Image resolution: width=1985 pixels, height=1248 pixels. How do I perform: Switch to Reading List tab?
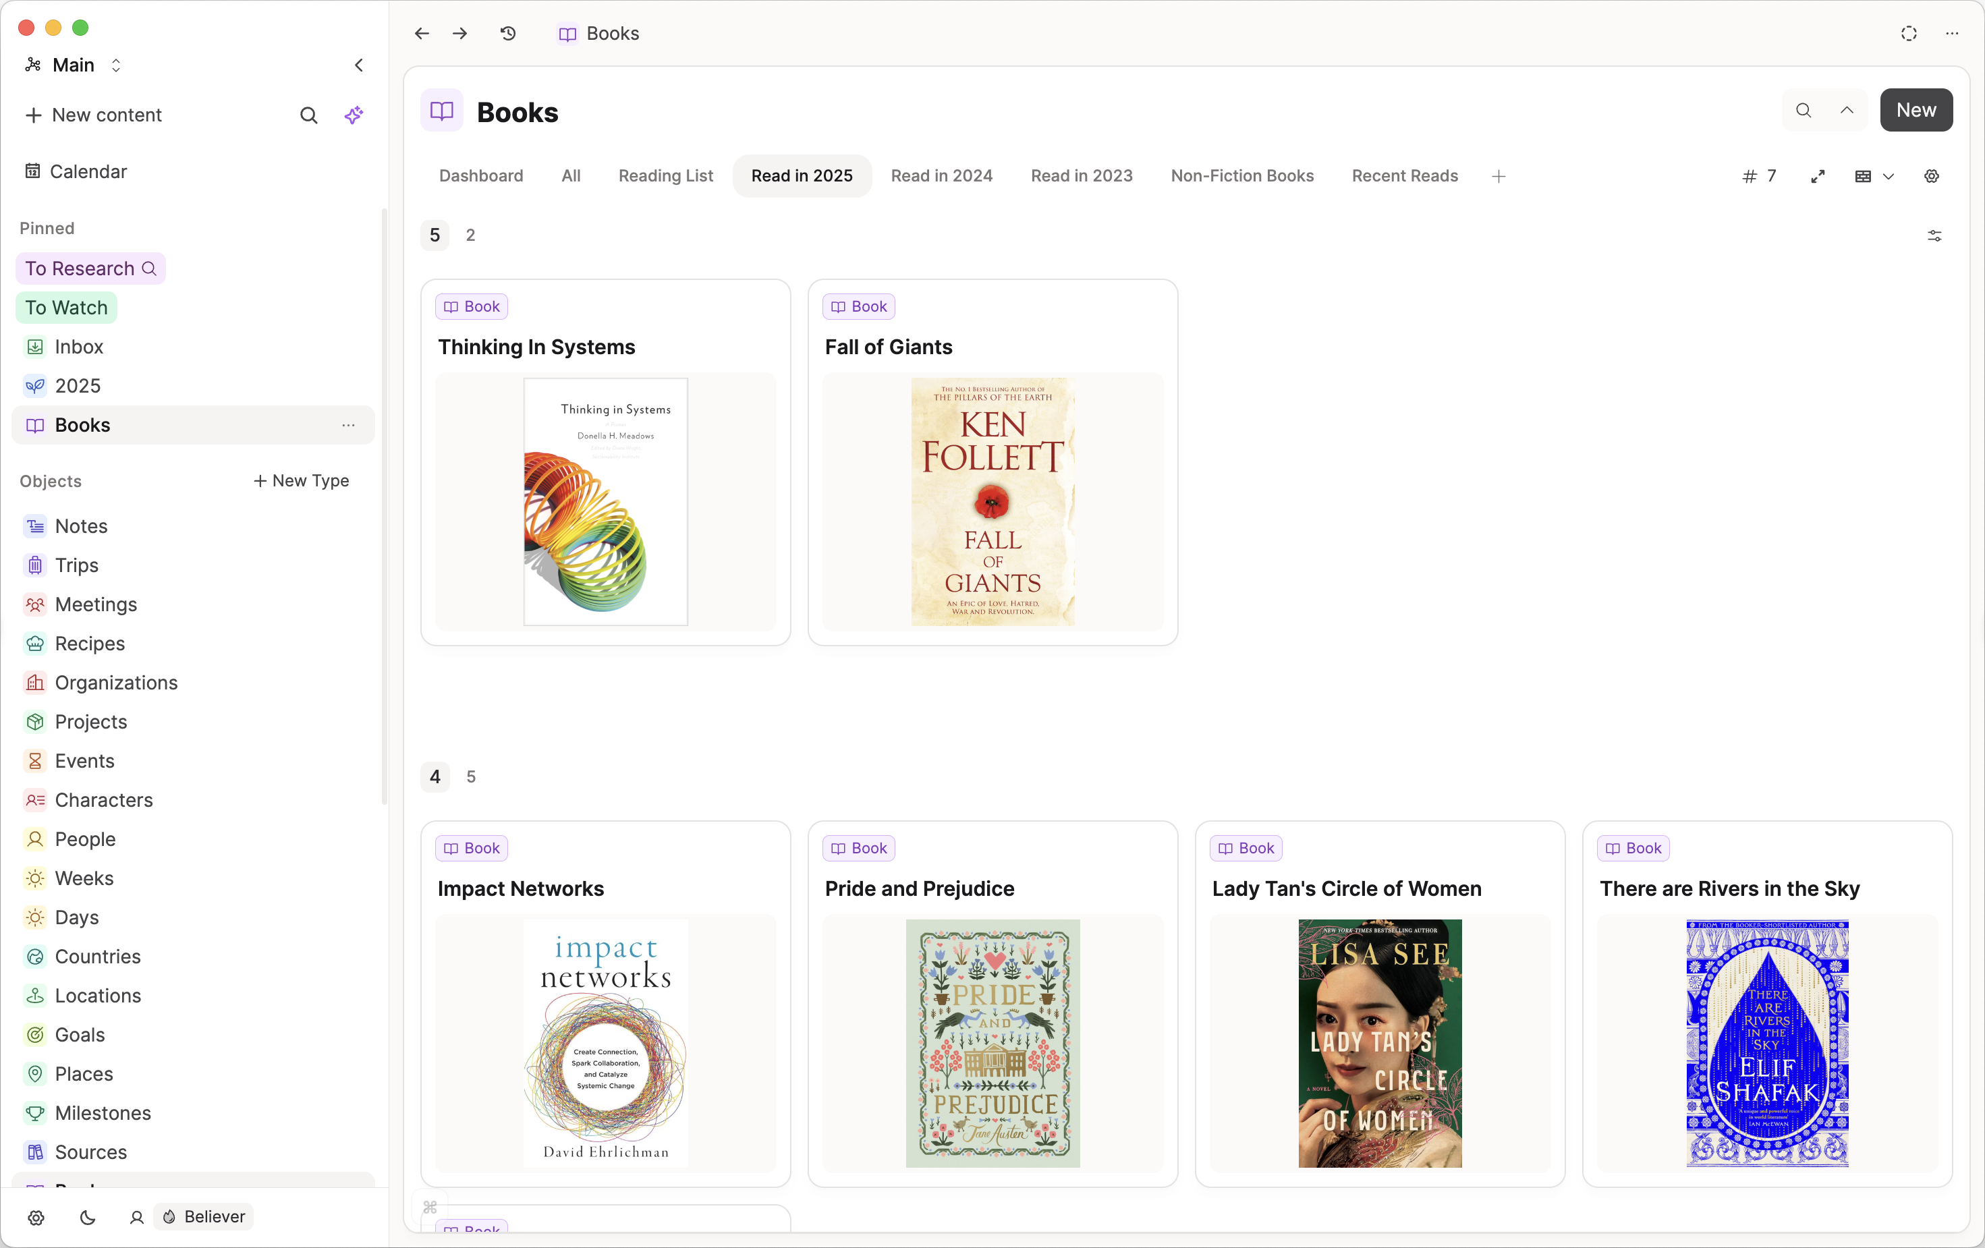[665, 175]
